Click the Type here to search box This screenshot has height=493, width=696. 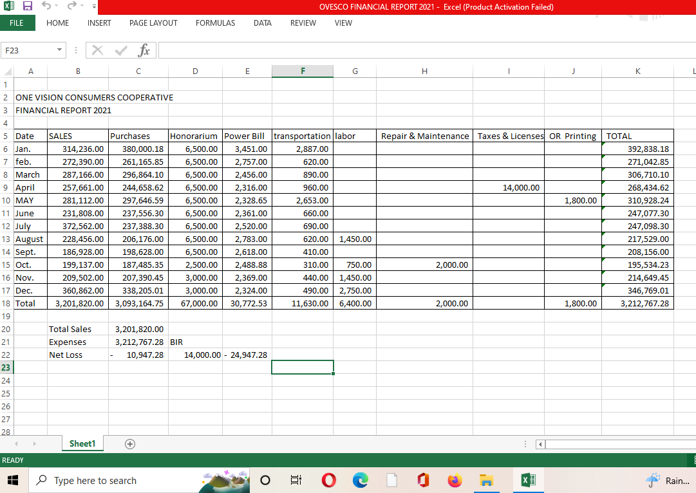click(139, 480)
